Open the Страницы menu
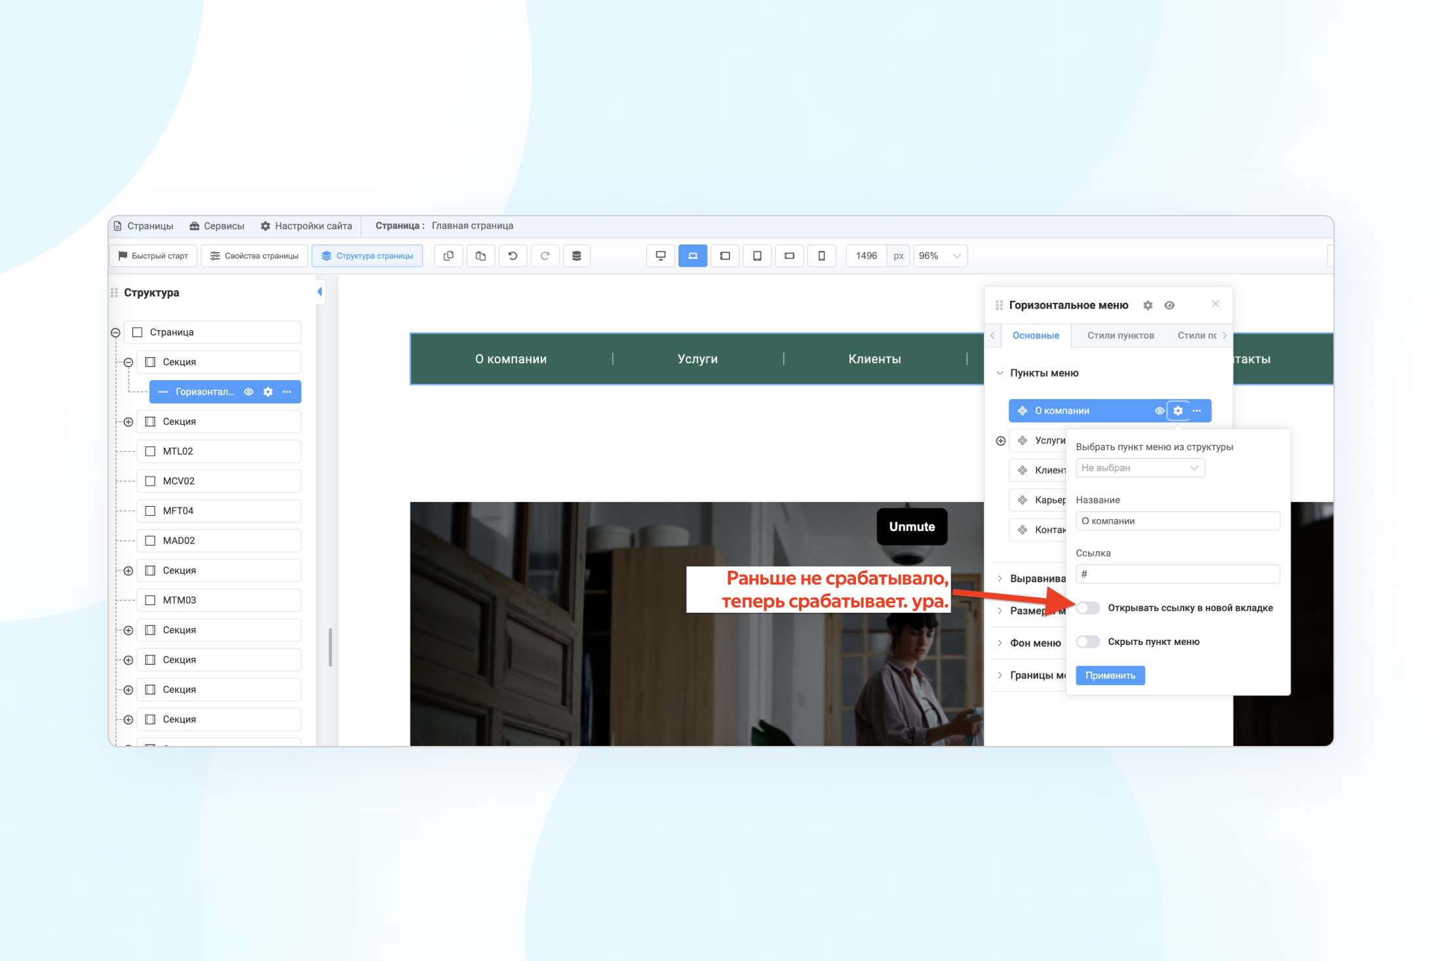Image resolution: width=1442 pixels, height=961 pixels. pyautogui.click(x=144, y=226)
